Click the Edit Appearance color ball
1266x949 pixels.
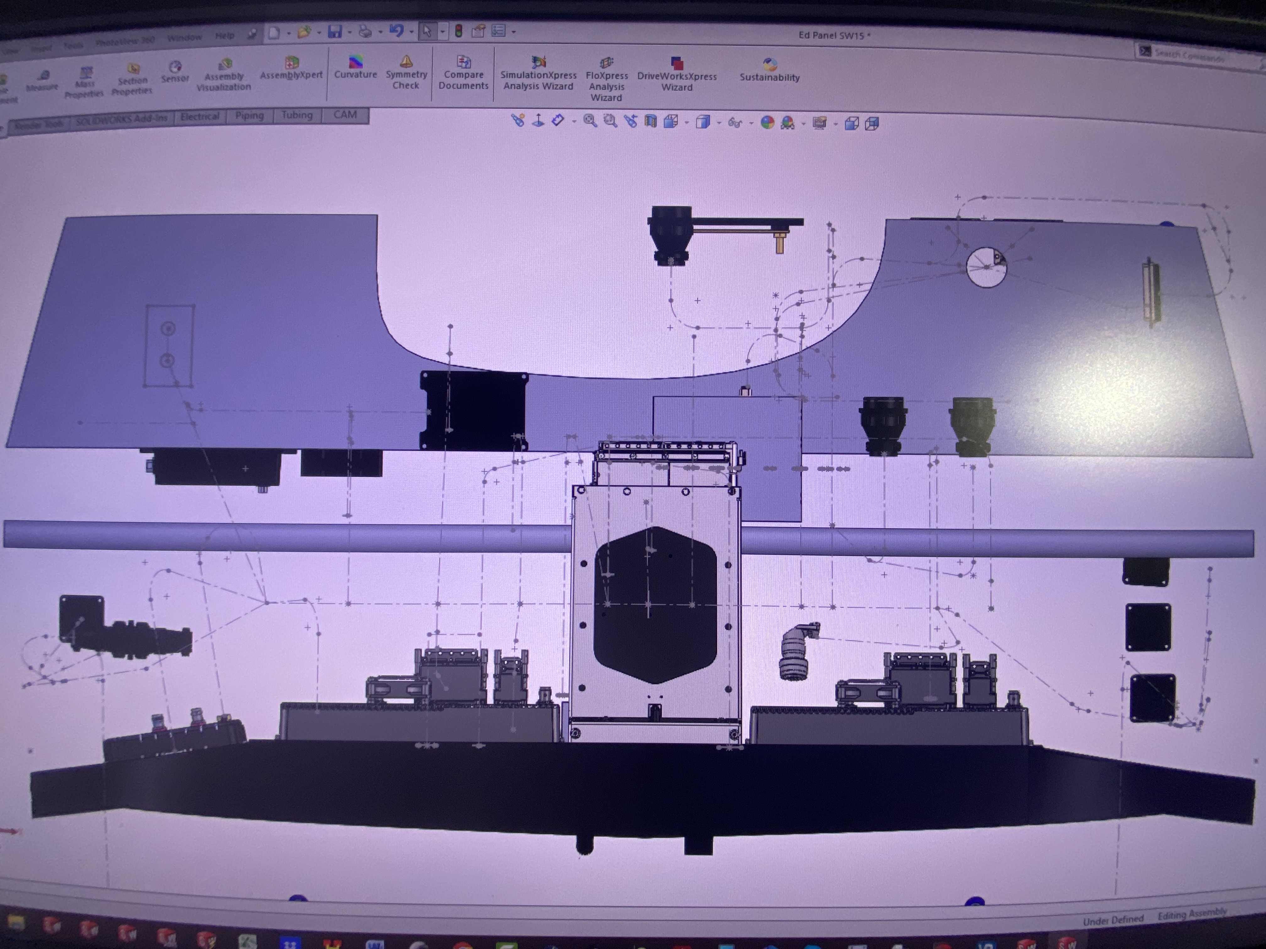pos(767,122)
